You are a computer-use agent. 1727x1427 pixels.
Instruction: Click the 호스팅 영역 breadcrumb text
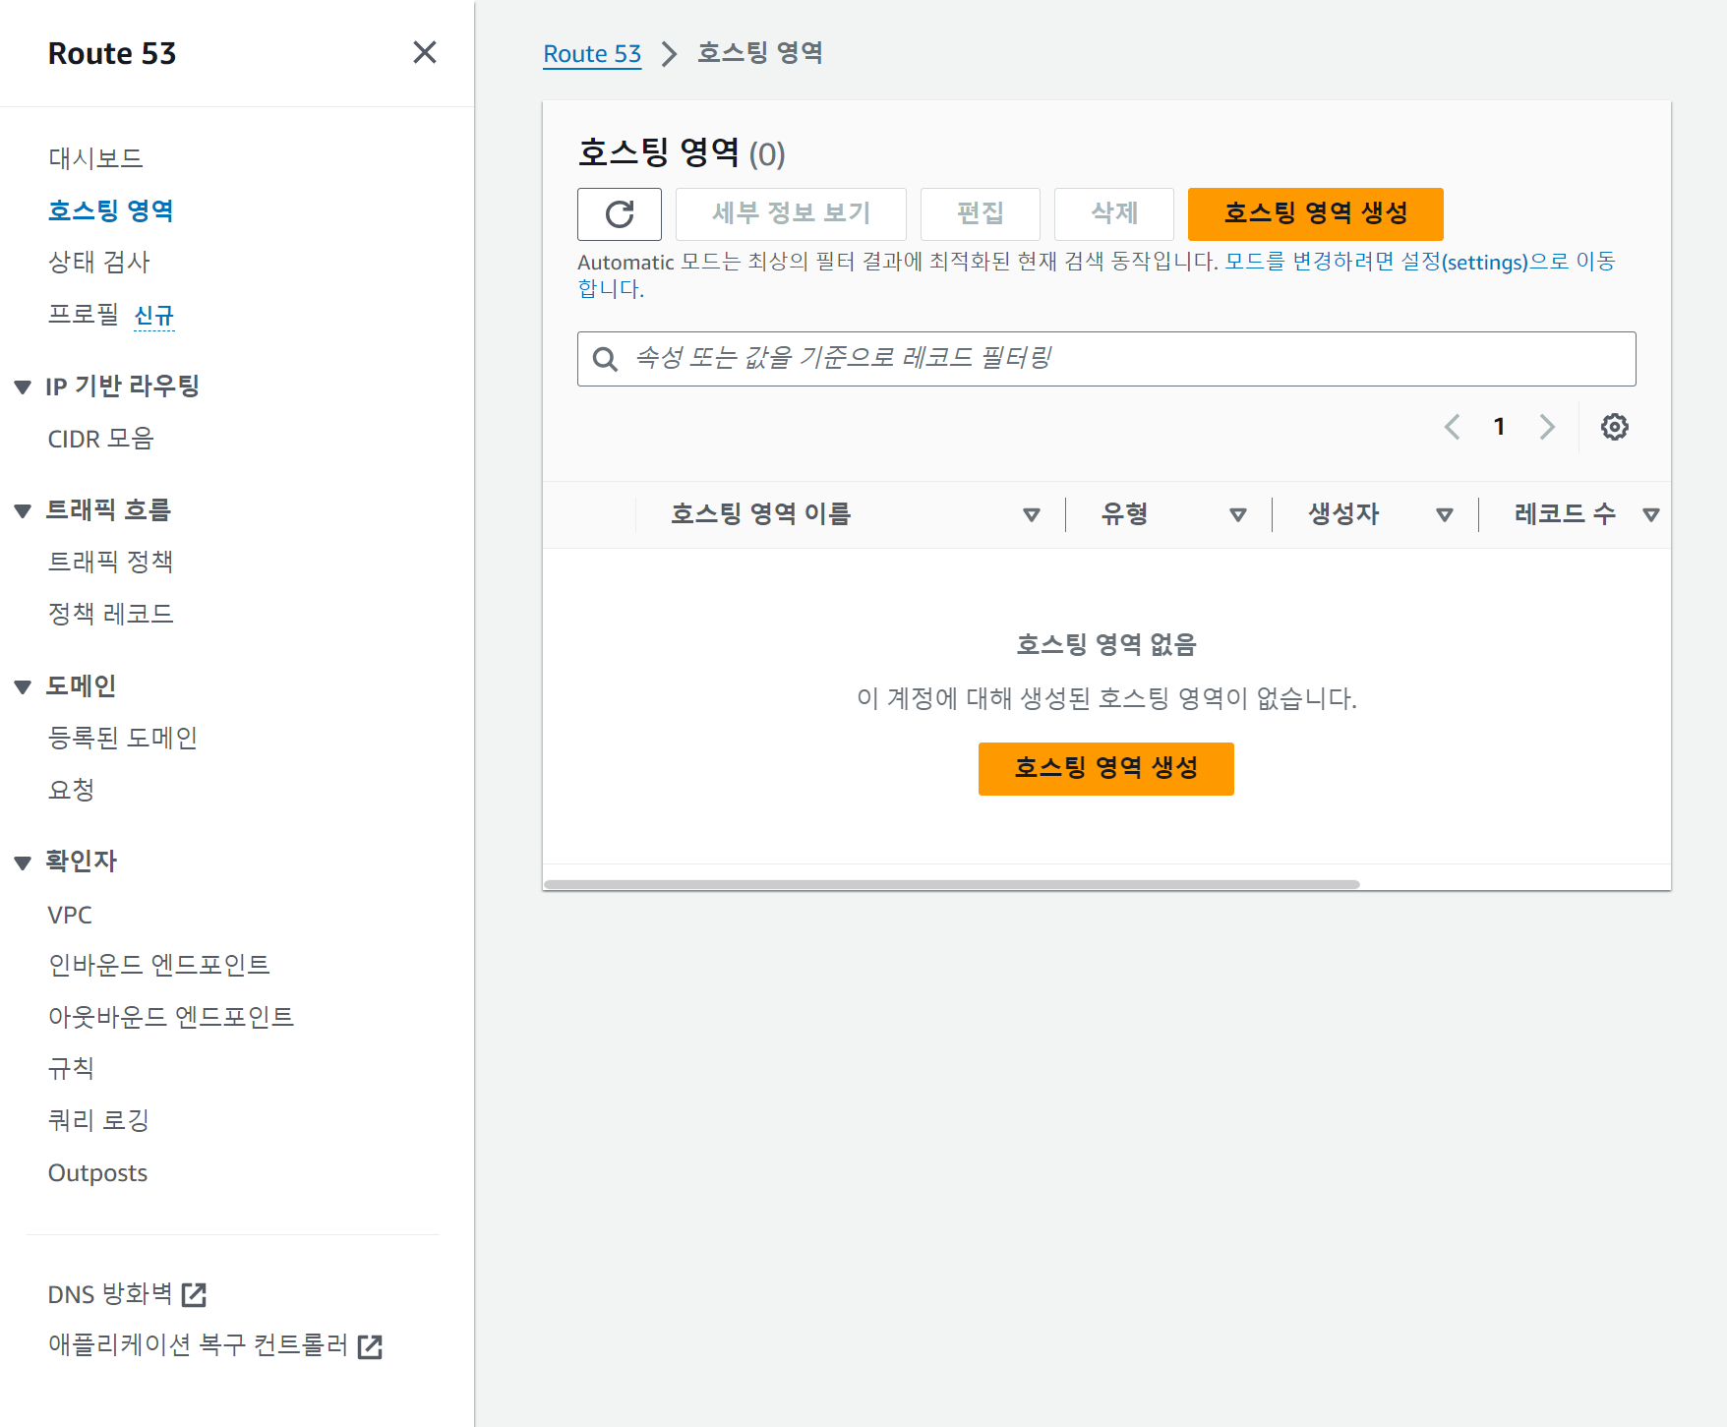click(x=760, y=53)
